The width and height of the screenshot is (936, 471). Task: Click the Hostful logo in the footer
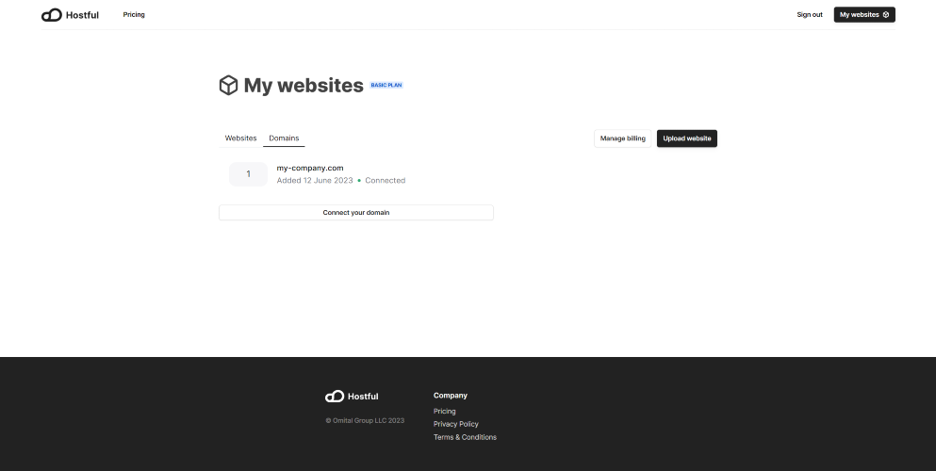pos(352,397)
